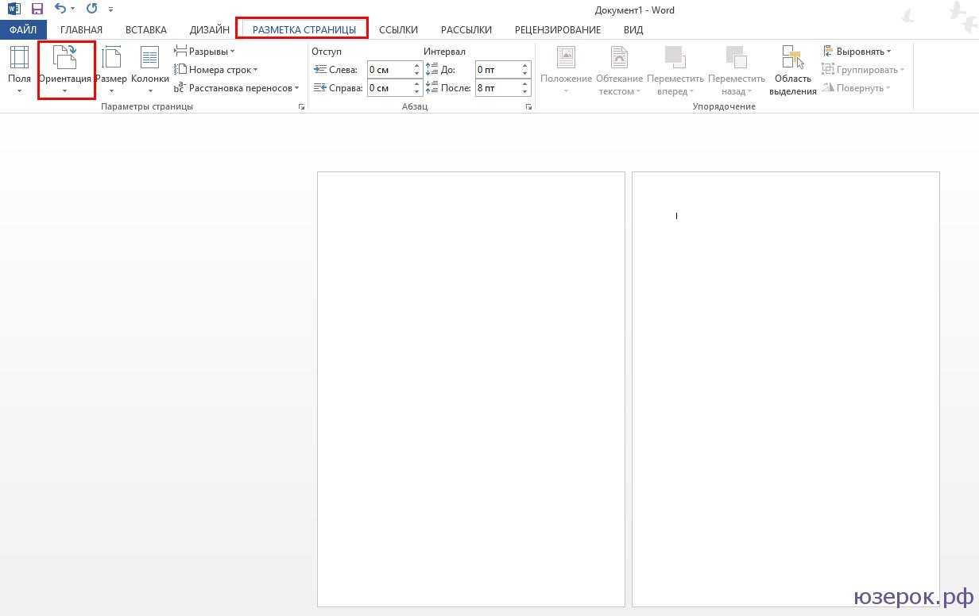Open the Выровнять align dropdown
Screen dimensions: 979x616
coord(857,52)
